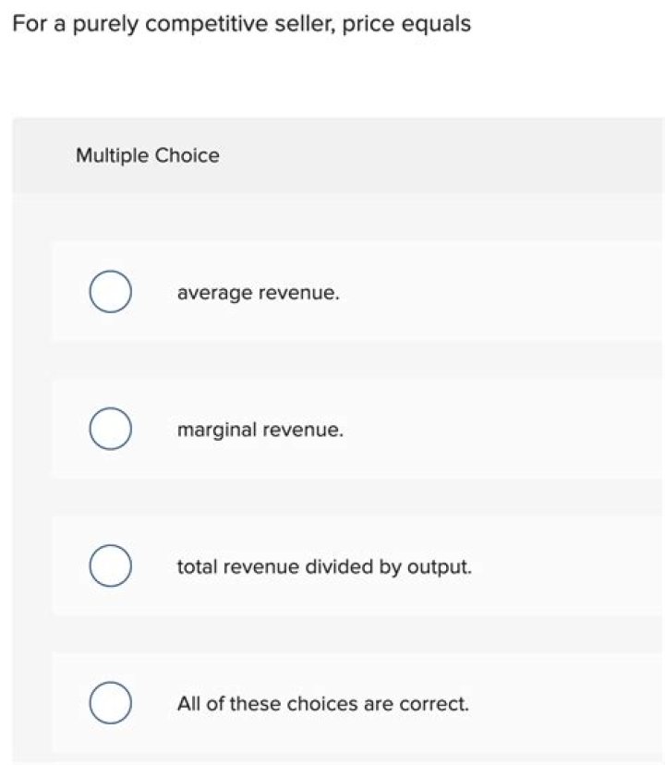
Task: Select the radio button for total revenue divided by output
Action: (109, 565)
